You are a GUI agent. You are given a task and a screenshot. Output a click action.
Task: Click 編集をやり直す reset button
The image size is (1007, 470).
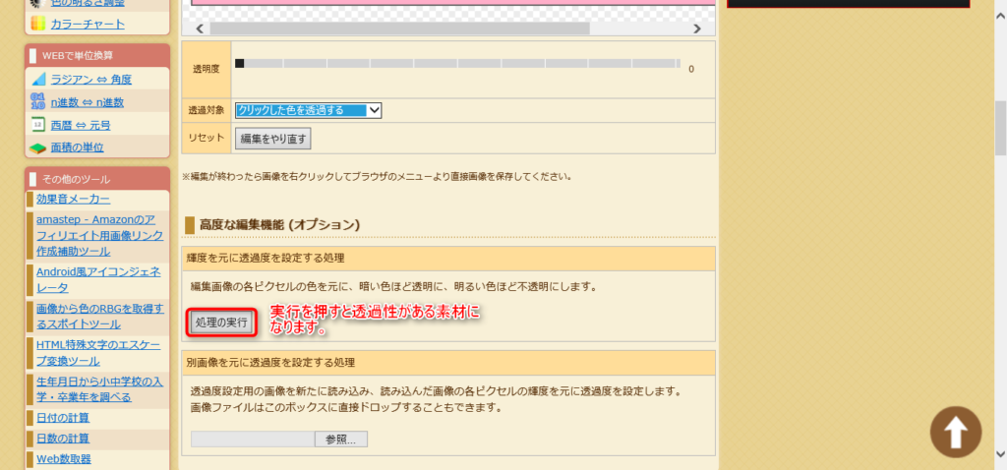(x=273, y=138)
